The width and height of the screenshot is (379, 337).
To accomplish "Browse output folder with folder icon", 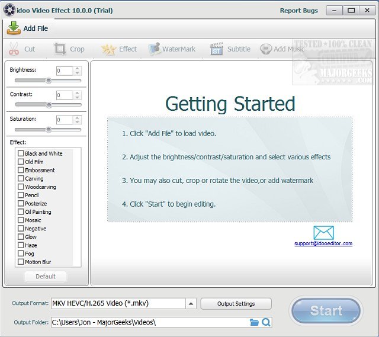I will pyautogui.click(x=254, y=322).
